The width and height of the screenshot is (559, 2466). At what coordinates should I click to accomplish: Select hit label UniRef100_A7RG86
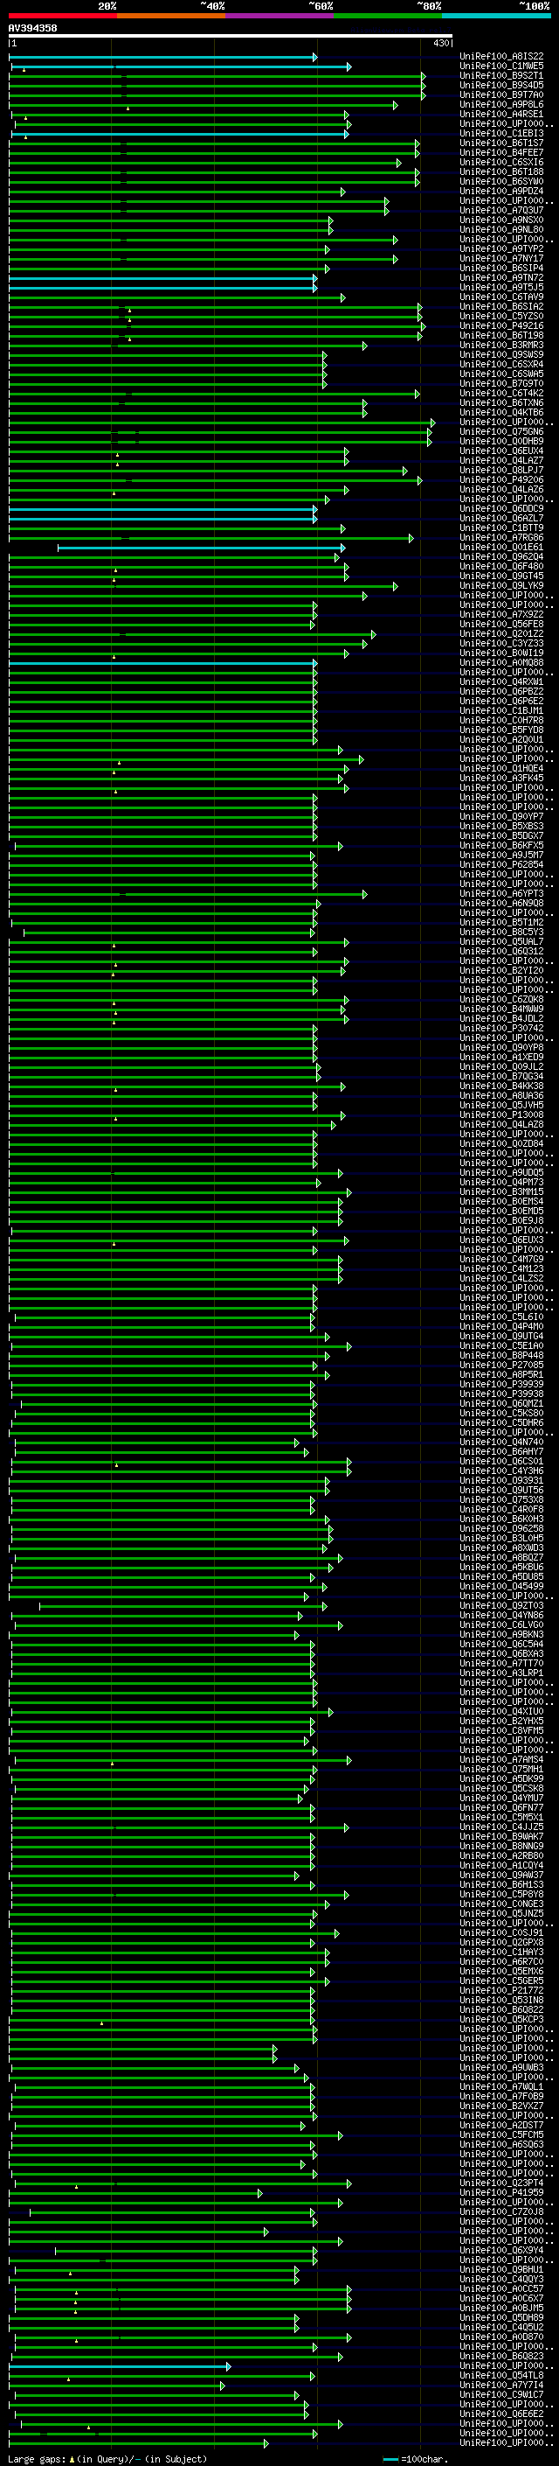pyautogui.click(x=501, y=537)
